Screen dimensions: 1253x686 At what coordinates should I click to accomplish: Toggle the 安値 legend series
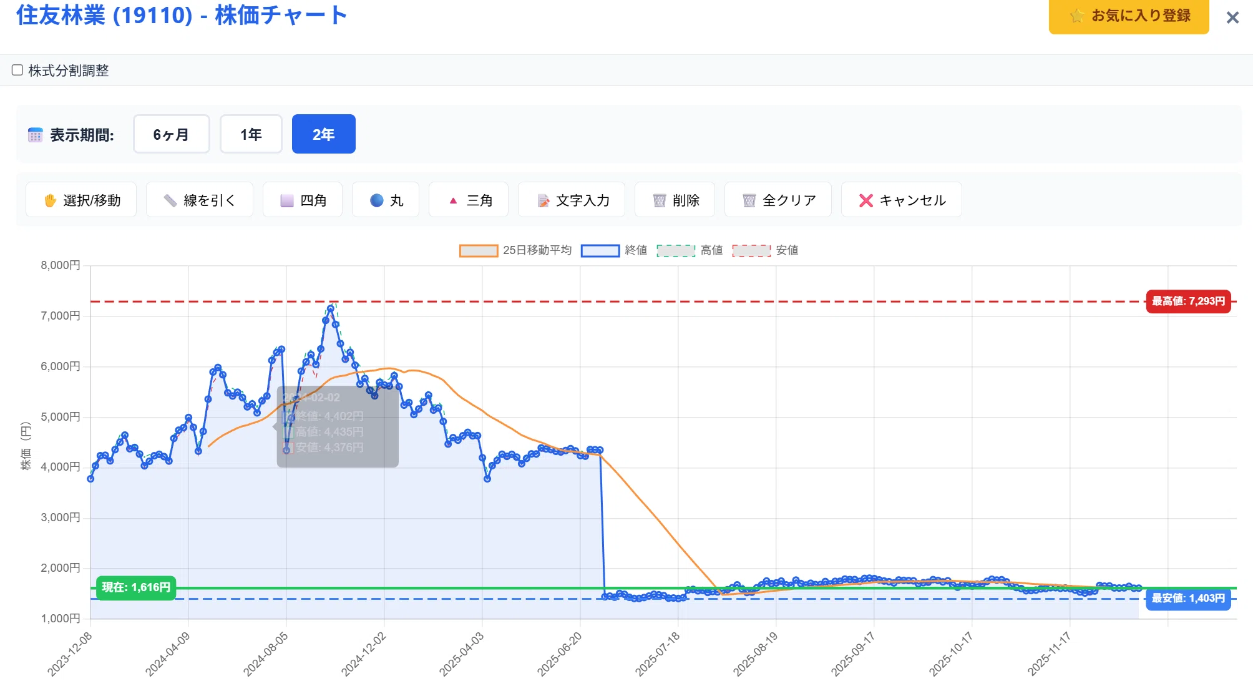point(766,250)
